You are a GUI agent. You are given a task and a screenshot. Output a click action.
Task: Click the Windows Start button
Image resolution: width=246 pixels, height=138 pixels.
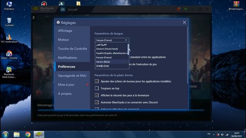[x=5, y=135]
